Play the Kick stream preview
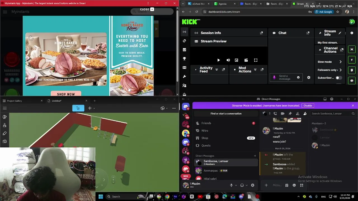The width and height of the screenshot is (358, 201). tap(219, 60)
